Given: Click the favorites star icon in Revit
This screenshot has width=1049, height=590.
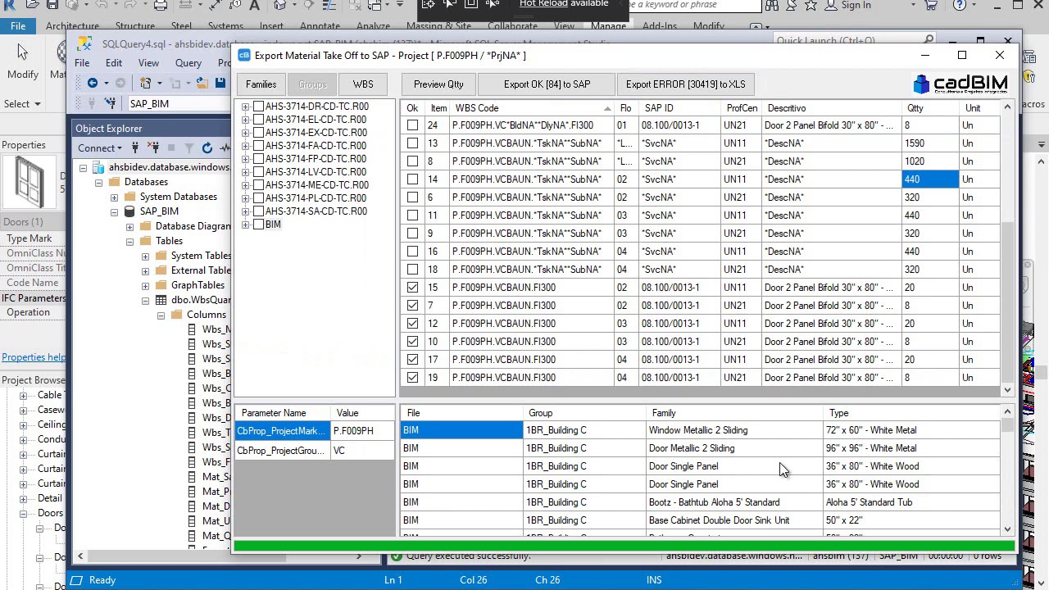Looking at the screenshot, I should click(811, 5).
